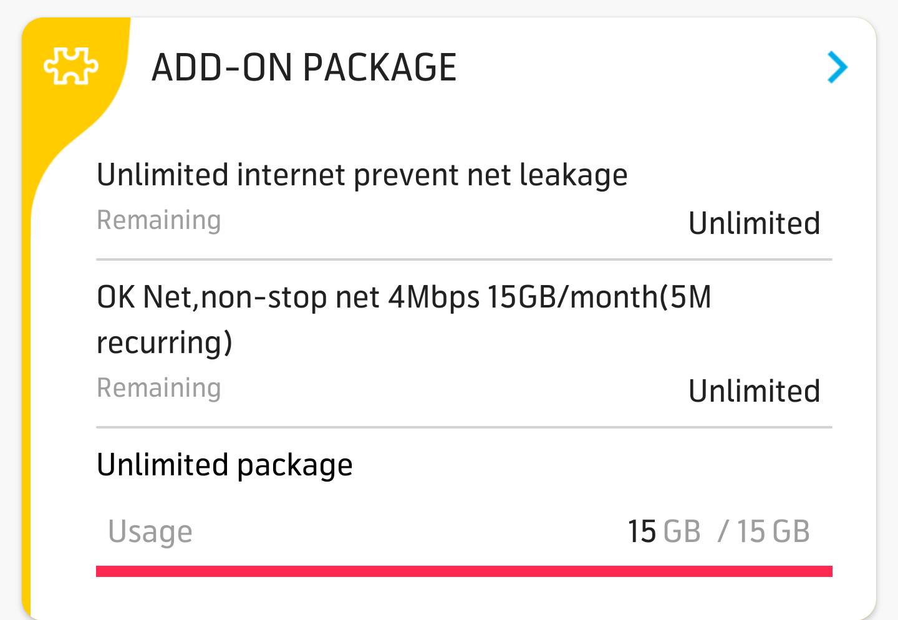Select Unlimited internet prevent net leakage
This screenshot has width=898, height=620.
click(x=362, y=175)
